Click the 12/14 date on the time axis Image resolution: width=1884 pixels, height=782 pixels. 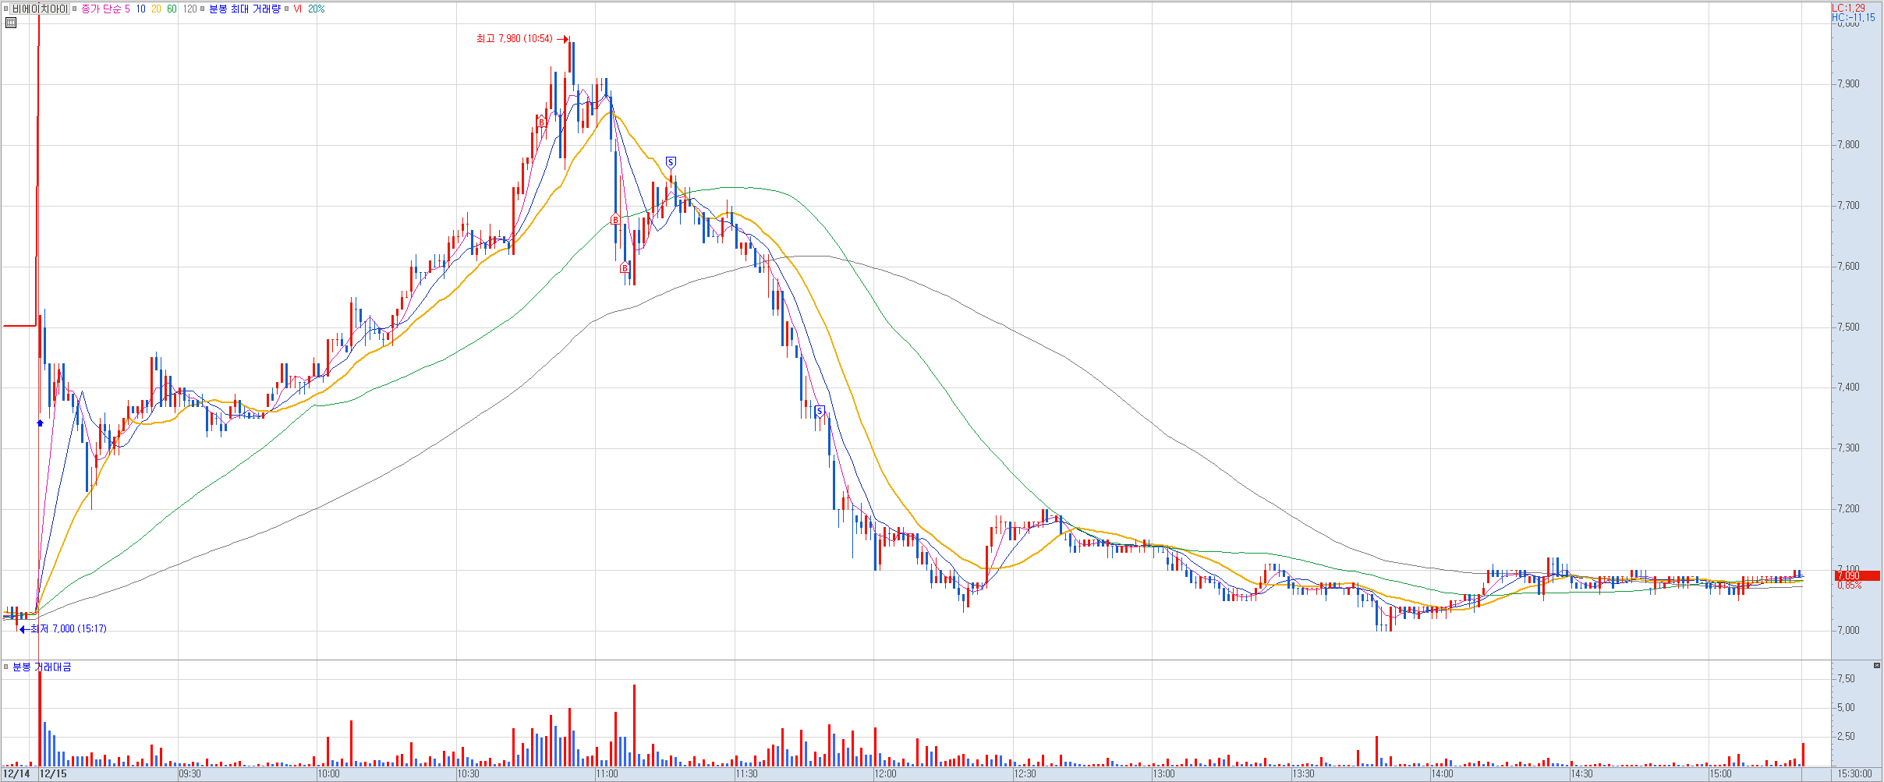pos(16,774)
